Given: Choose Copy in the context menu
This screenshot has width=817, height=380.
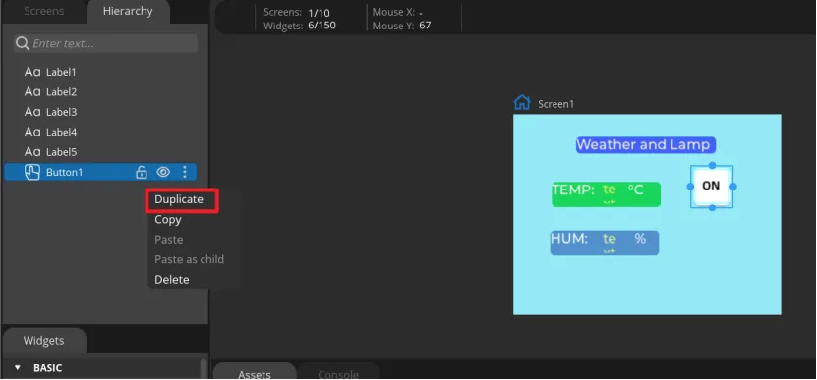Looking at the screenshot, I should click(168, 220).
